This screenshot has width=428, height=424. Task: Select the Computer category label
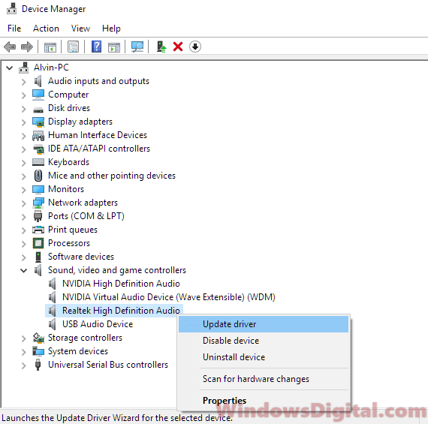coord(68,95)
